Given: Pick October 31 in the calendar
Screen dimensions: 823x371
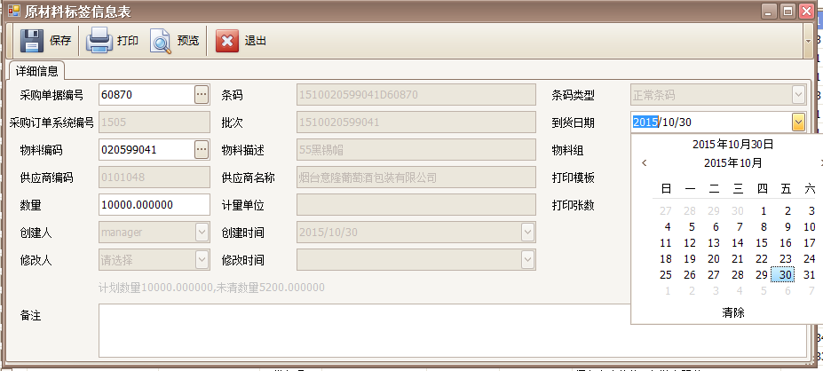Looking at the screenshot, I should coord(809,274).
